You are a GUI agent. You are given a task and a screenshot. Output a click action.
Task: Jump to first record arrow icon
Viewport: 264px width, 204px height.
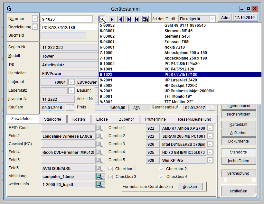click(137, 19)
